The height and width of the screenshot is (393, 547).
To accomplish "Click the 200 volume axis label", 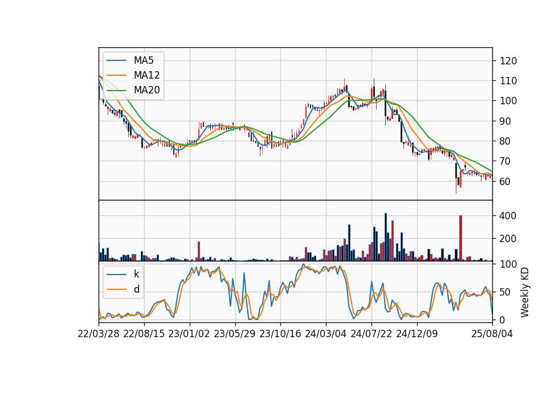I will pos(508,239).
